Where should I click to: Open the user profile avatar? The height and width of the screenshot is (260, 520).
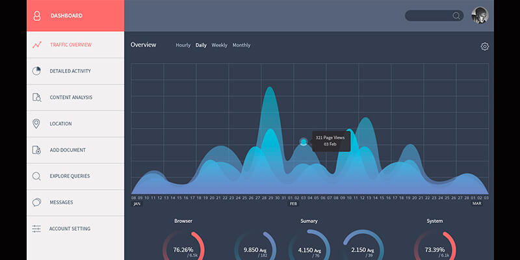click(480, 15)
